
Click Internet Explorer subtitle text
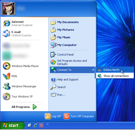pos(22,25)
